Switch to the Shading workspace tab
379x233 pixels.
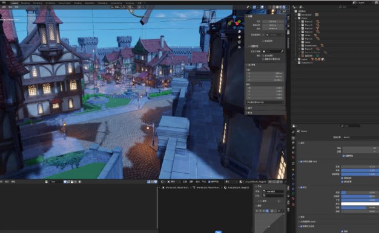tap(78, 3)
